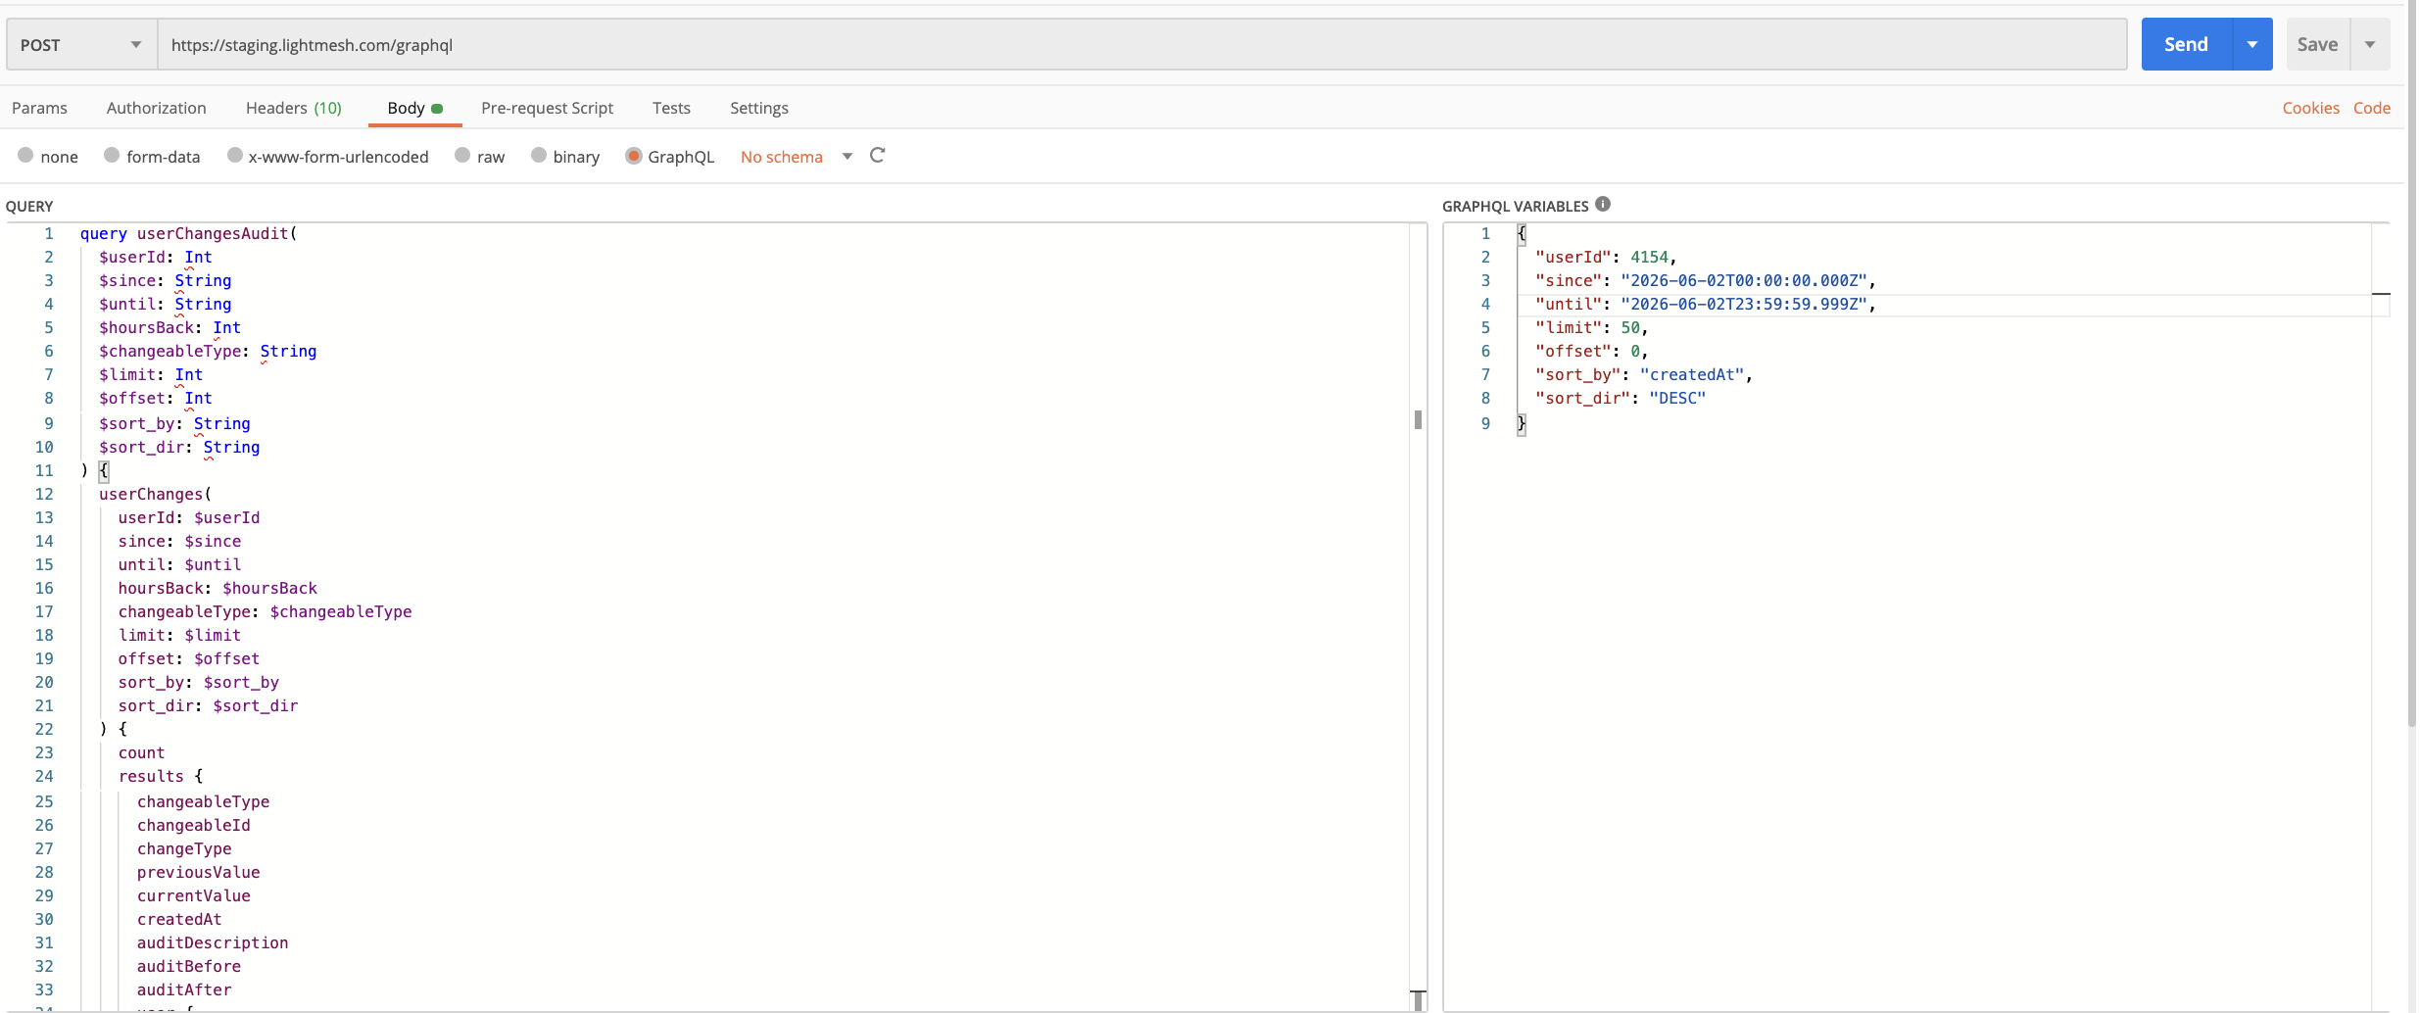This screenshot has height=1013, width=2420.
Task: Click the "offset": 0 variable line
Action: [x=1592, y=351]
